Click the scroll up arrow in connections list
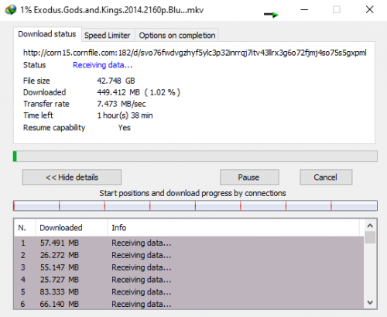387x317 pixels. (370, 226)
